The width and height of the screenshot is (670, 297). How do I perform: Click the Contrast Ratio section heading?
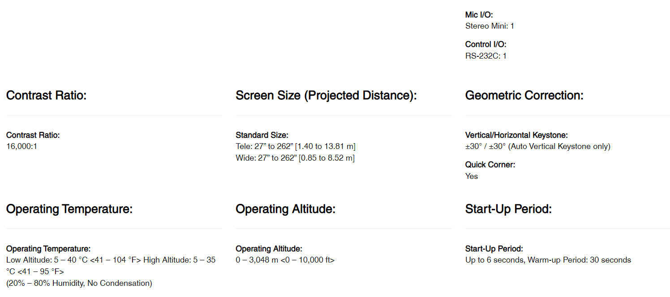(x=46, y=95)
